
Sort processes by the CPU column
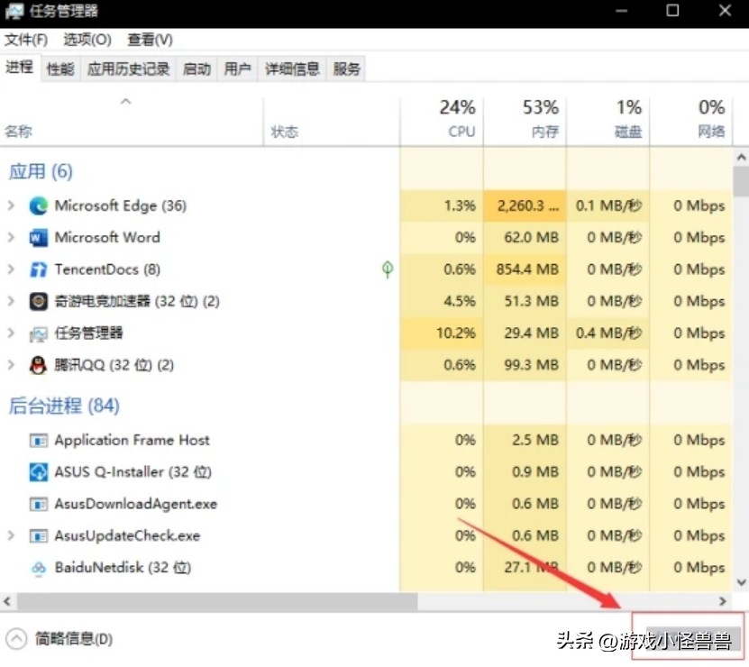coord(455,118)
